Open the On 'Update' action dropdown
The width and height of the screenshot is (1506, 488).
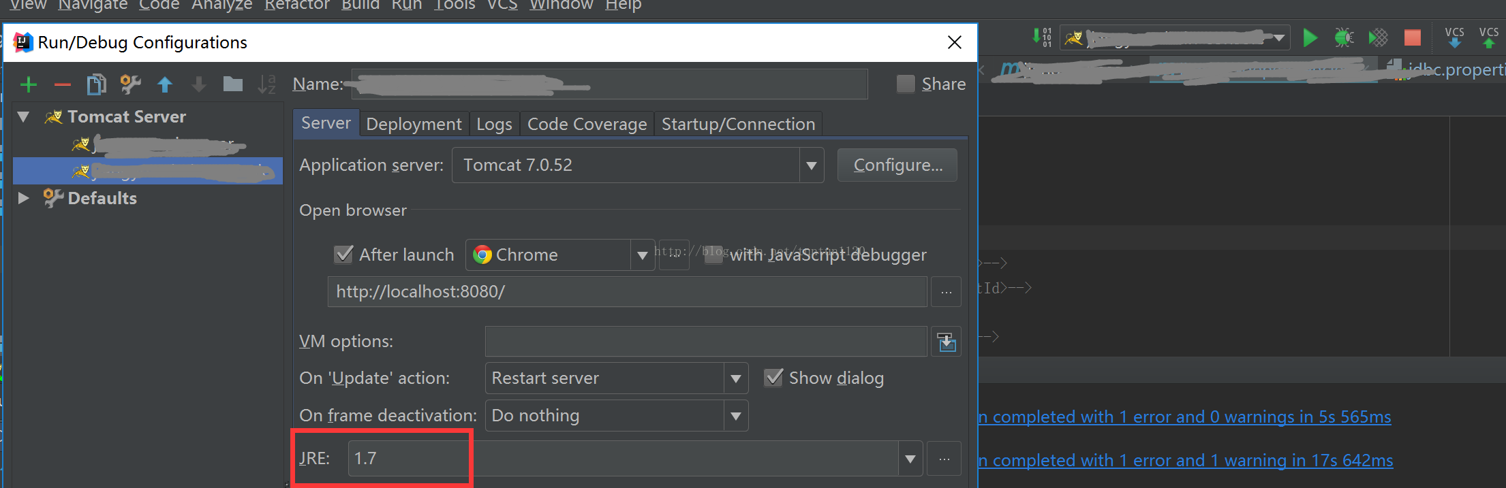tap(735, 378)
